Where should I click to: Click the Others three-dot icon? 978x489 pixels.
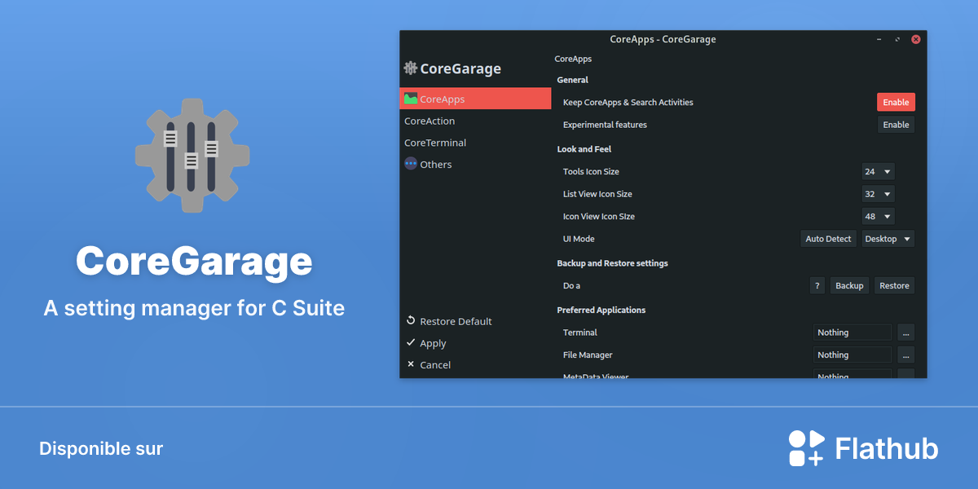point(411,164)
